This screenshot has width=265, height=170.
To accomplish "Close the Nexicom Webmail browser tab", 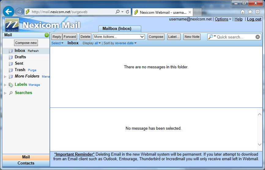I will [x=190, y=12].
